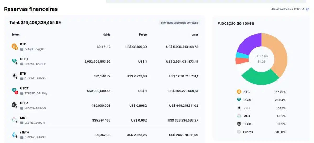This screenshot has height=143, width=314.
Task: Click USDT balance 2,952,605,553.92
Action: point(97,61)
